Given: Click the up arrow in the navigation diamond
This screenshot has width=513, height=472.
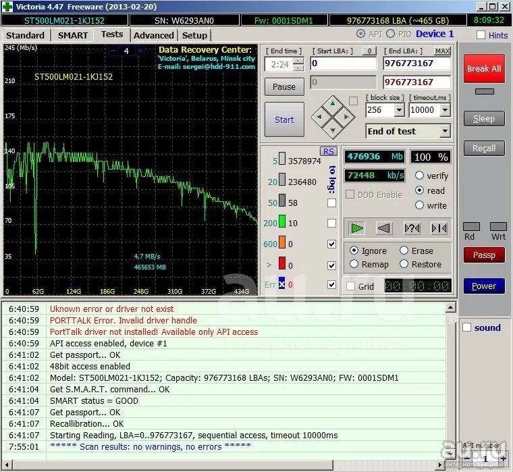Looking at the screenshot, I should pos(333,103).
